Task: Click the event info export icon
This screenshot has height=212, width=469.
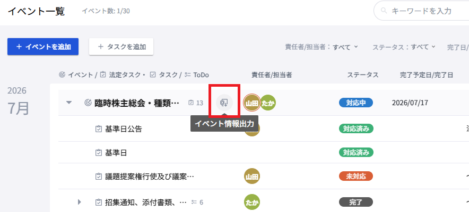Action: [x=224, y=102]
